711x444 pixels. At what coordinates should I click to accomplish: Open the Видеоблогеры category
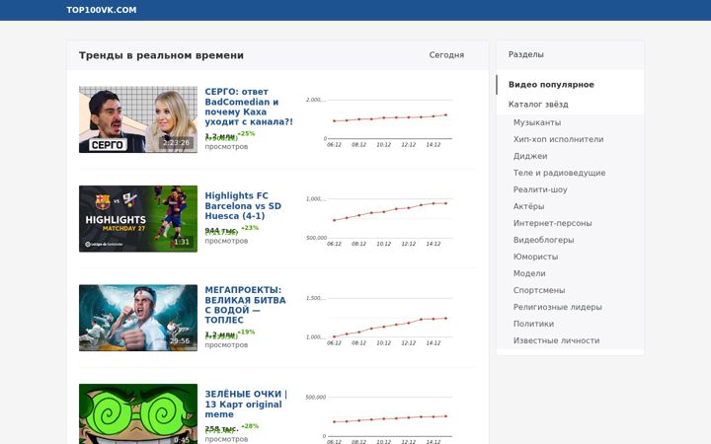pyautogui.click(x=543, y=240)
